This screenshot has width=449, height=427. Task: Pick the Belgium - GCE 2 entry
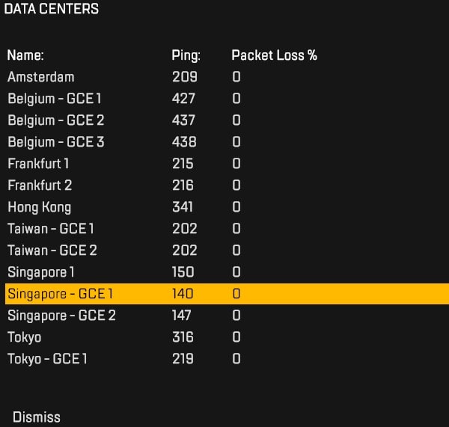(55, 120)
